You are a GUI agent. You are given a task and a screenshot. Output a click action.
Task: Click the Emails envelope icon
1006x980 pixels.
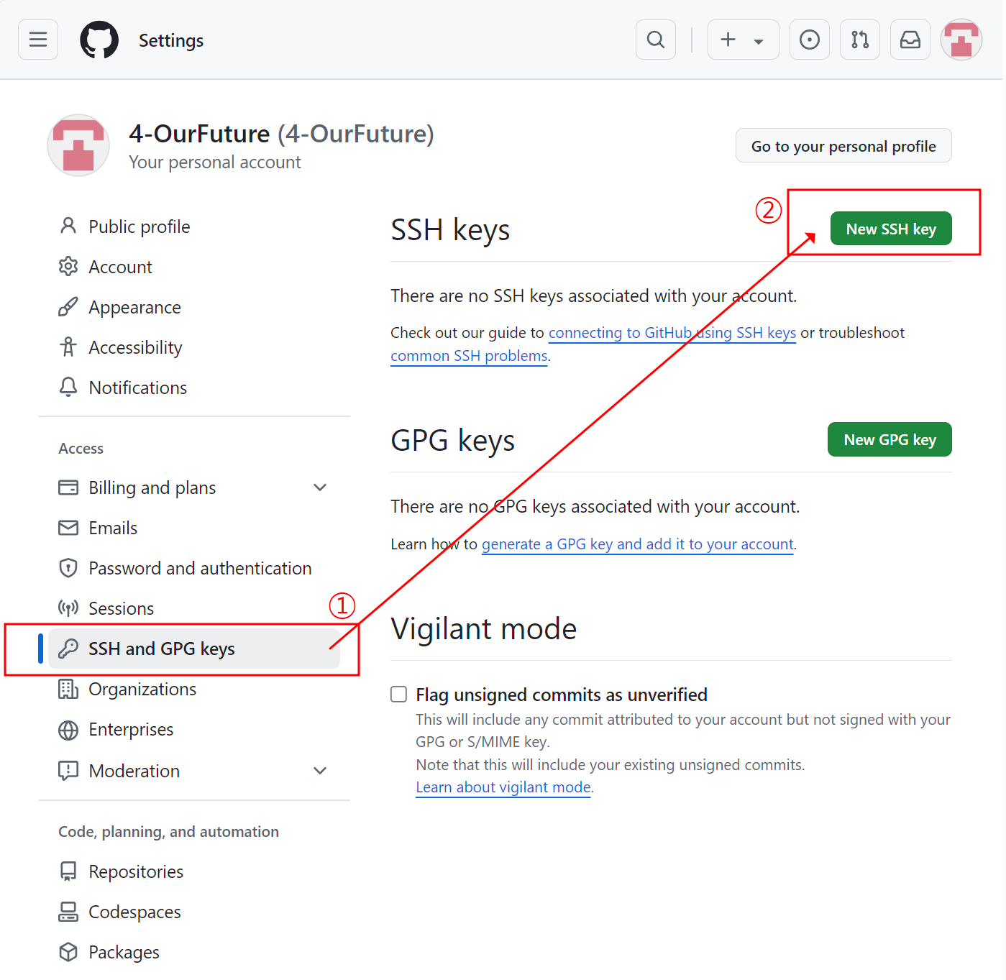[x=68, y=528]
